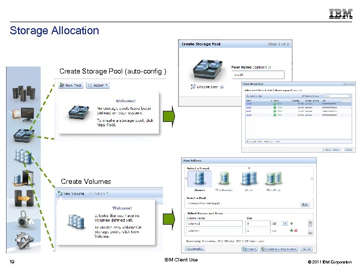Click the large storage pool icon in Create Storage Pool
The width and height of the screenshot is (362, 272).
[208, 70]
